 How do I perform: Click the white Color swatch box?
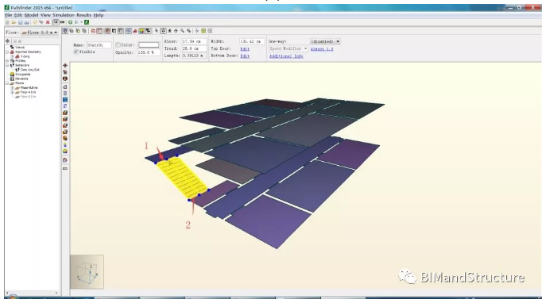[149, 45]
